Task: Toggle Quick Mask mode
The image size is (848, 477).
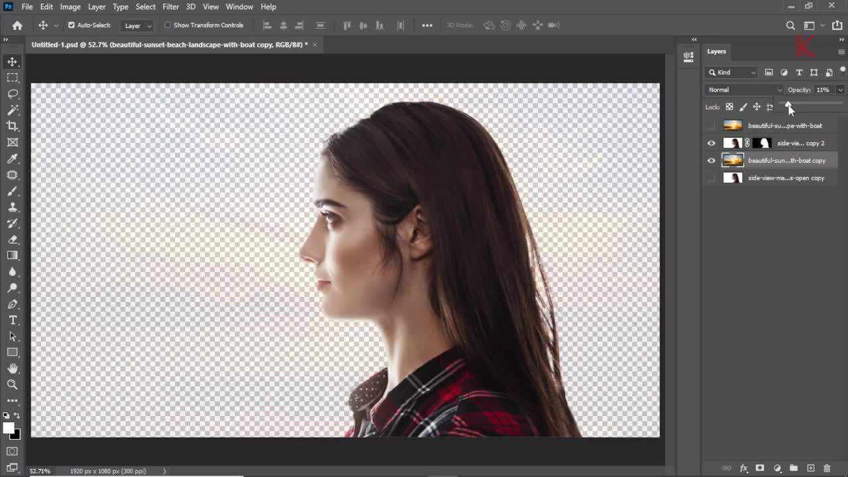Action: tap(13, 451)
